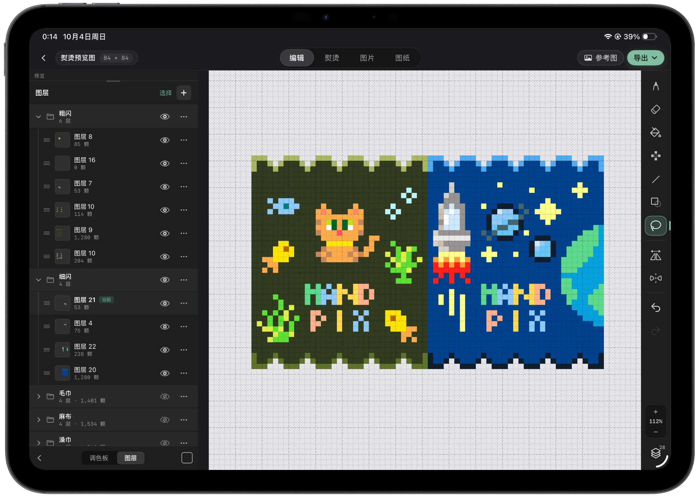Screen dimensions: 700x498
Task: Select the 图层 9 thumbnail
Action: pyautogui.click(x=62, y=233)
